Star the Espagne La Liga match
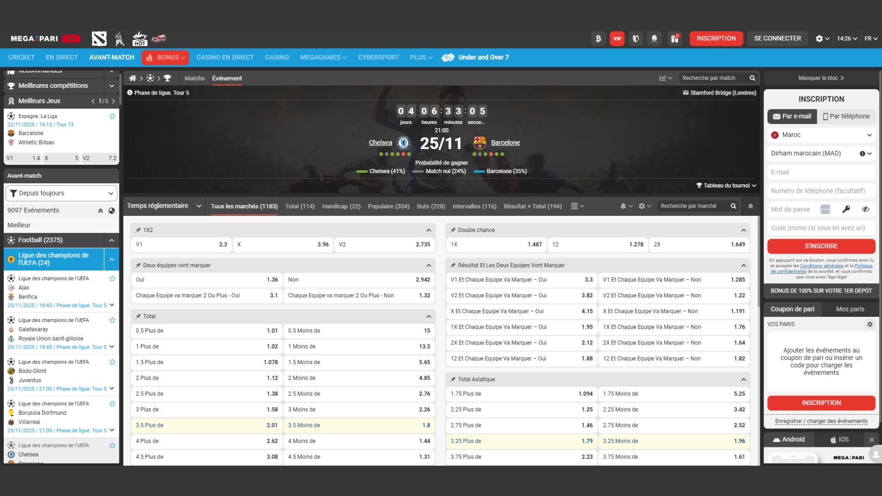 (112, 116)
